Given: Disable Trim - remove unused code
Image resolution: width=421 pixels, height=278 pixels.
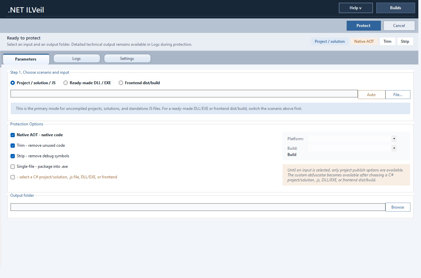Looking at the screenshot, I should [x=12, y=145].
